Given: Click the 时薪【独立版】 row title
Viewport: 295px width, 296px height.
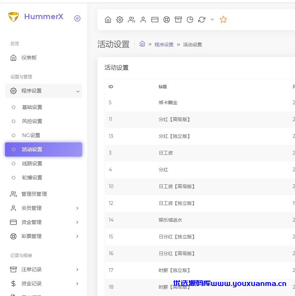Looking at the screenshot, I should click(174, 270).
